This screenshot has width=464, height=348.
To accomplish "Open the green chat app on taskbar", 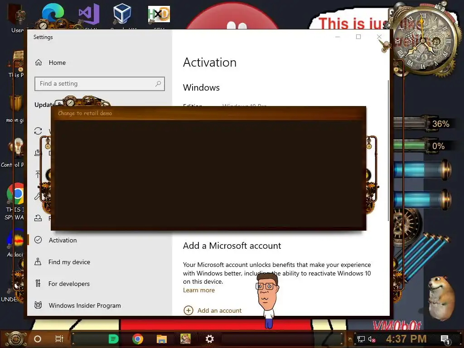I will [x=114, y=339].
